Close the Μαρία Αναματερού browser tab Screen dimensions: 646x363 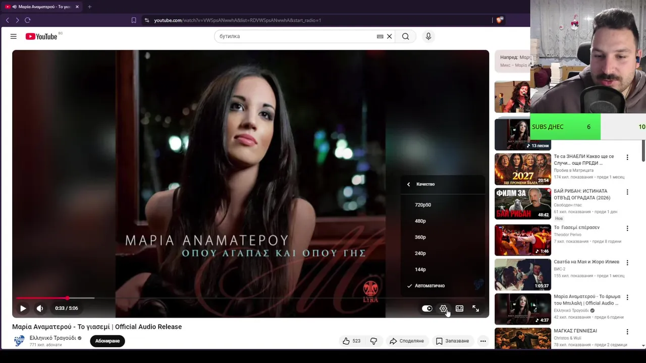coord(77,7)
